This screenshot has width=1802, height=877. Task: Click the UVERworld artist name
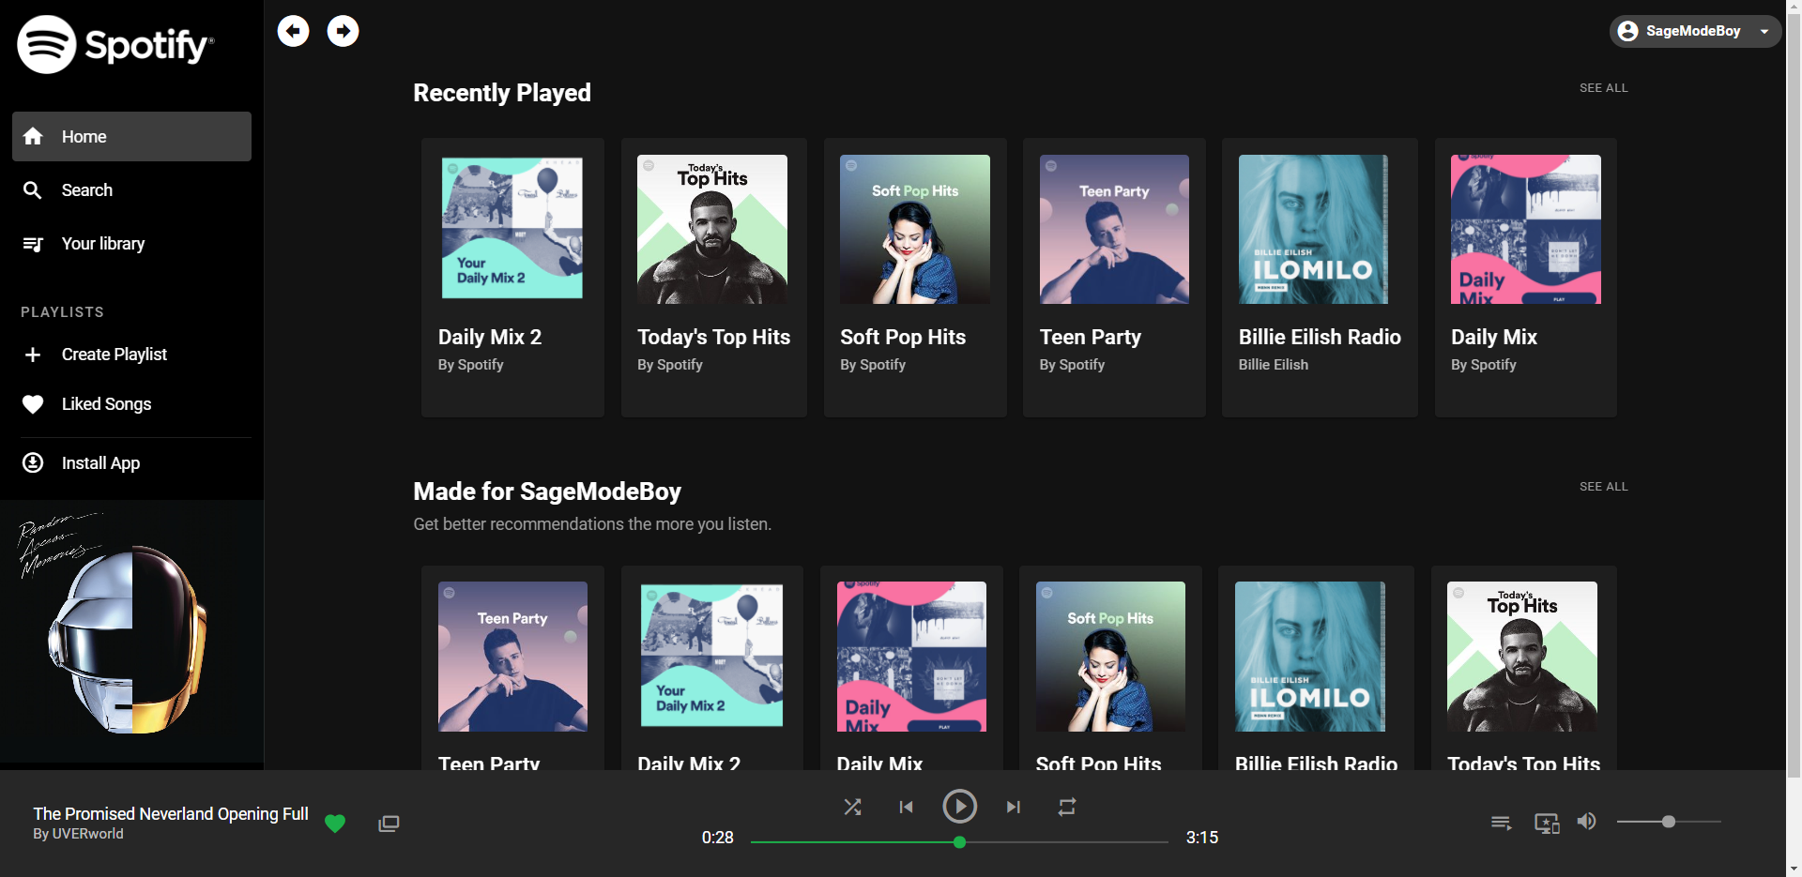(88, 834)
